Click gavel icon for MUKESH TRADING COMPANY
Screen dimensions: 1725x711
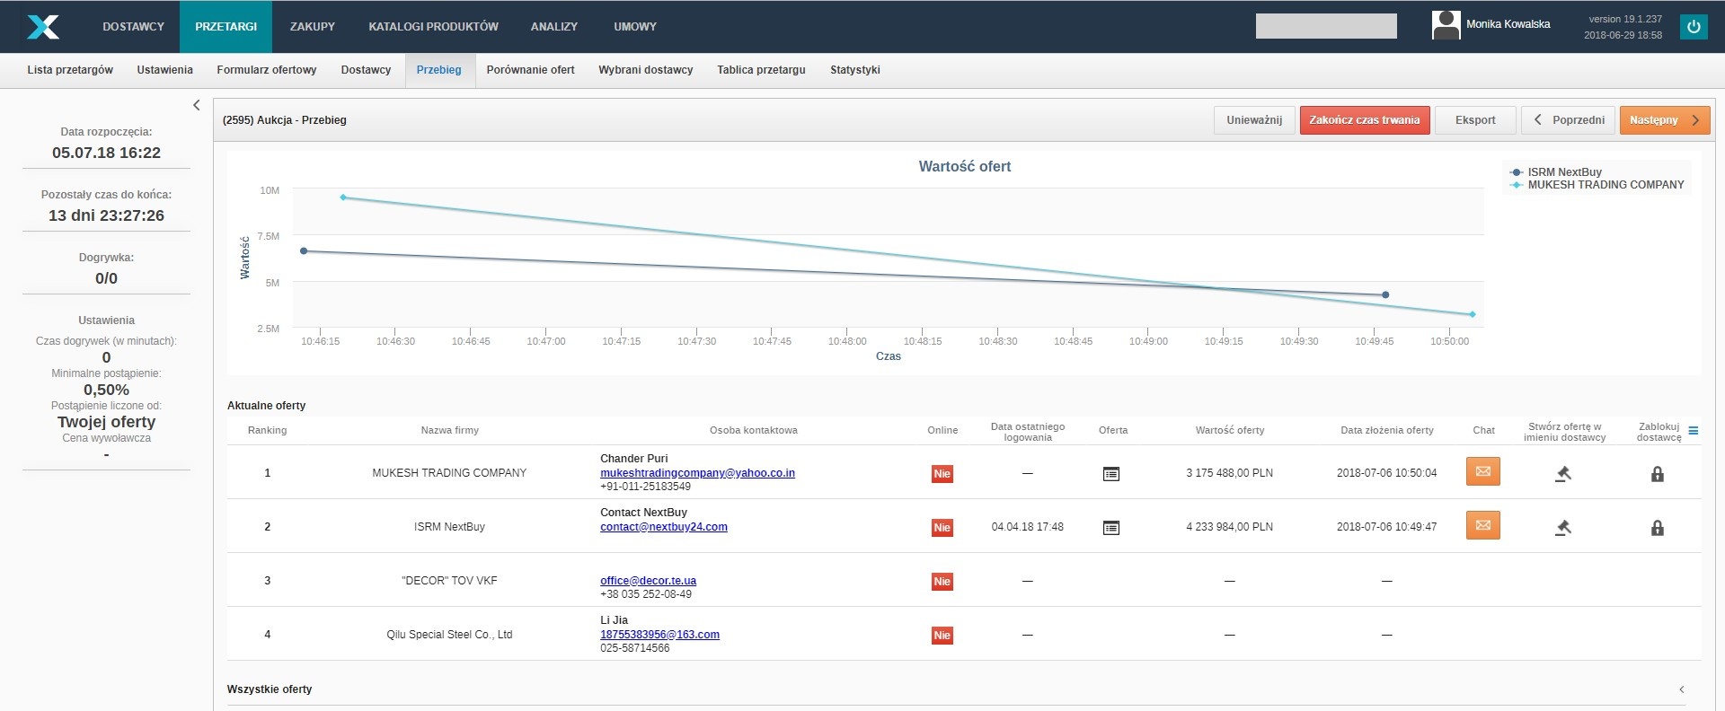pyautogui.click(x=1563, y=474)
